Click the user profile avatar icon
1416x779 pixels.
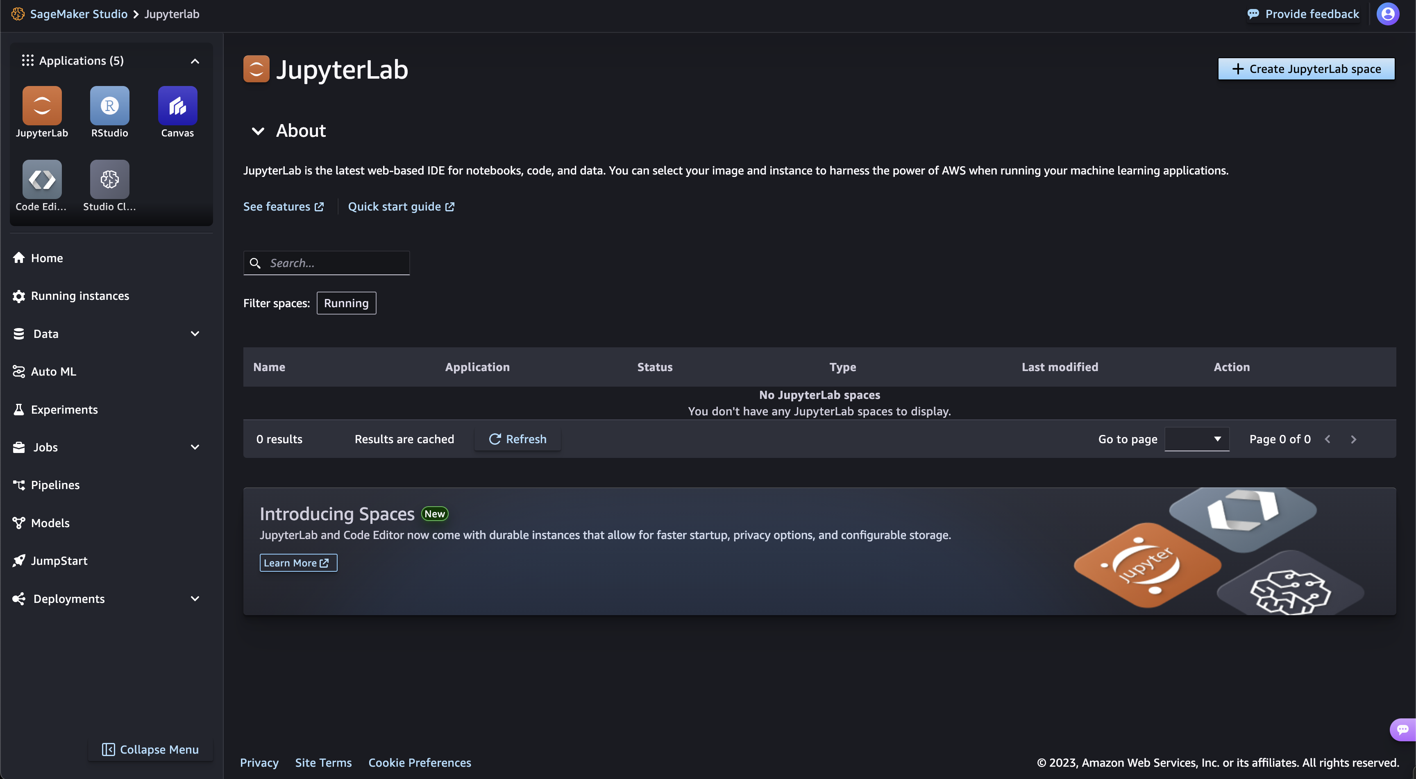(1387, 14)
